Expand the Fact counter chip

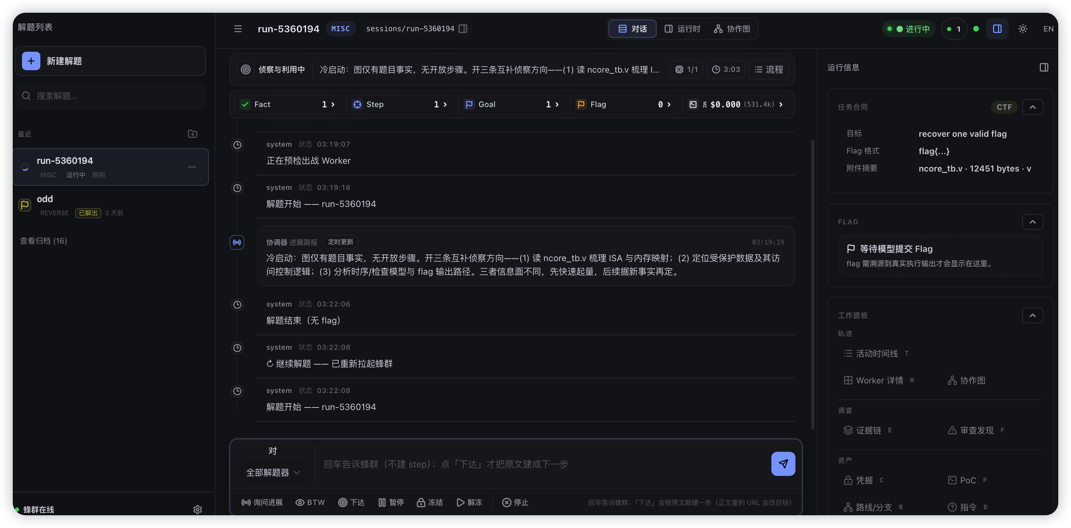tap(288, 105)
